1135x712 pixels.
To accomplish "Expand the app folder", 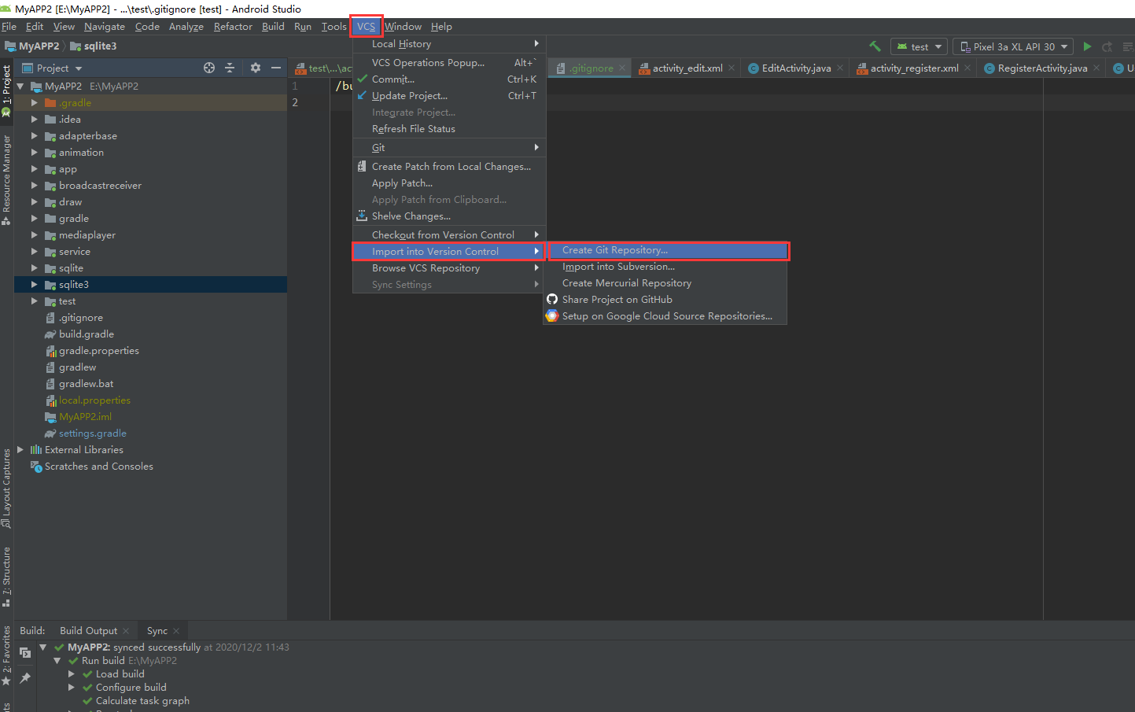I will pos(34,168).
